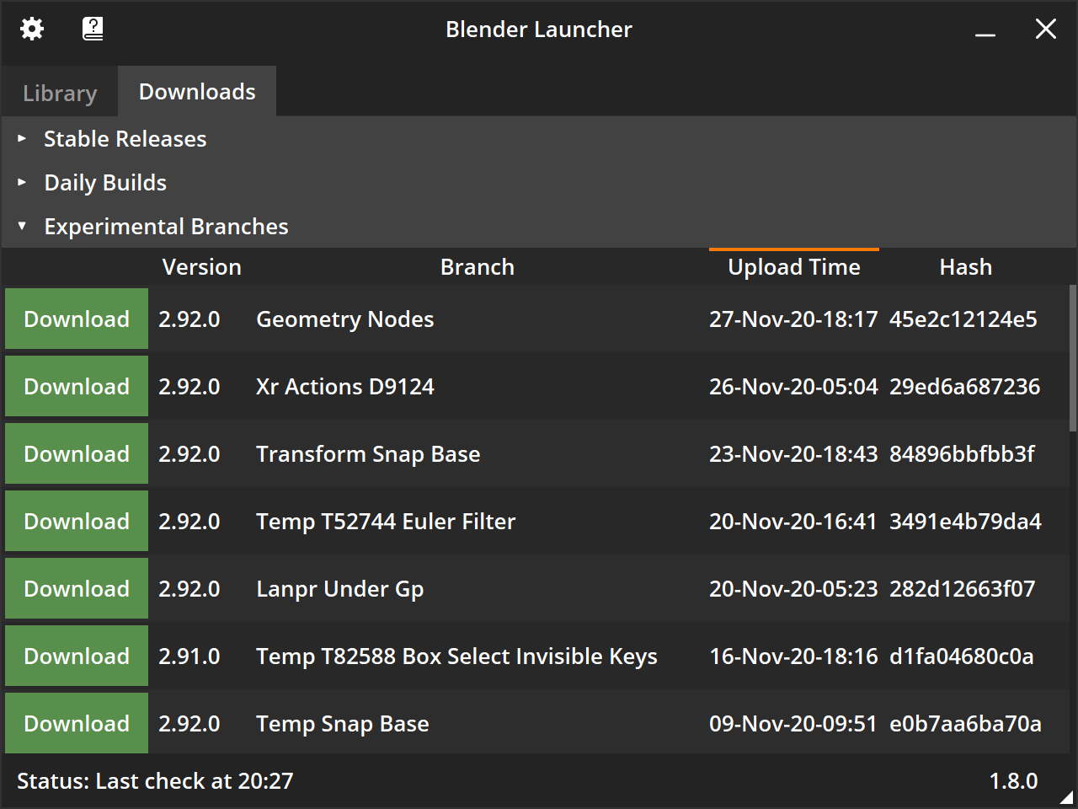The image size is (1078, 809).
Task: Click upload time 26-Nov-20-05:04
Action: [793, 387]
